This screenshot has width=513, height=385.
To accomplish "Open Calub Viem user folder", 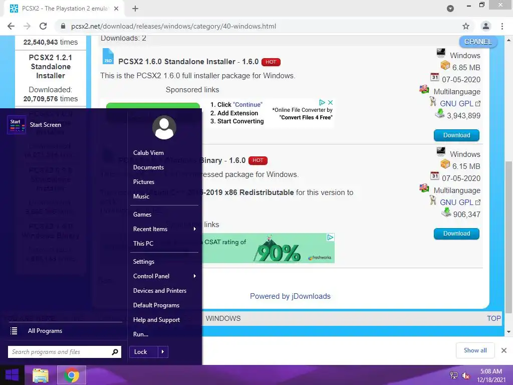I will (x=148, y=152).
